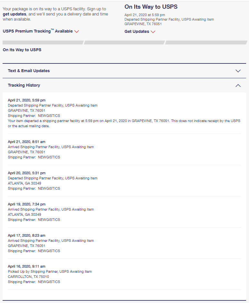Click the red chevron next to Get Updates

[153, 32]
